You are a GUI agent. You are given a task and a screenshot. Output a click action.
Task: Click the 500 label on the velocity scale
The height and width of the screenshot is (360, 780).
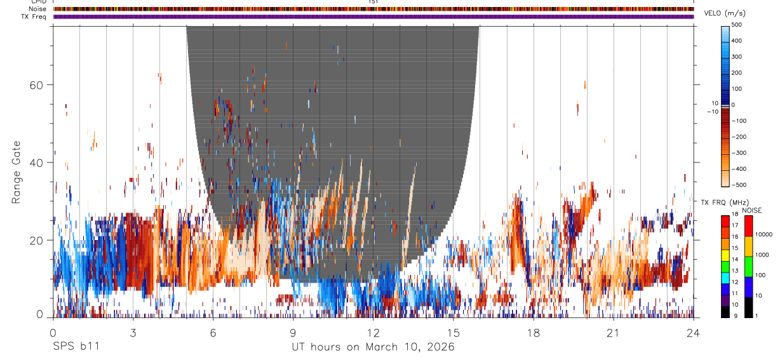tap(737, 25)
